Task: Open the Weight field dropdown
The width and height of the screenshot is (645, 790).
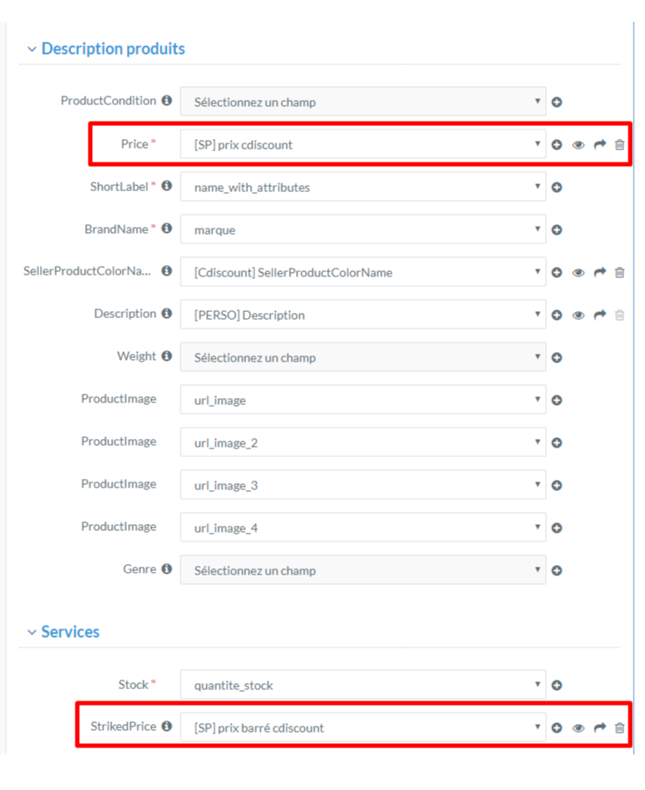Action: pyautogui.click(x=363, y=357)
